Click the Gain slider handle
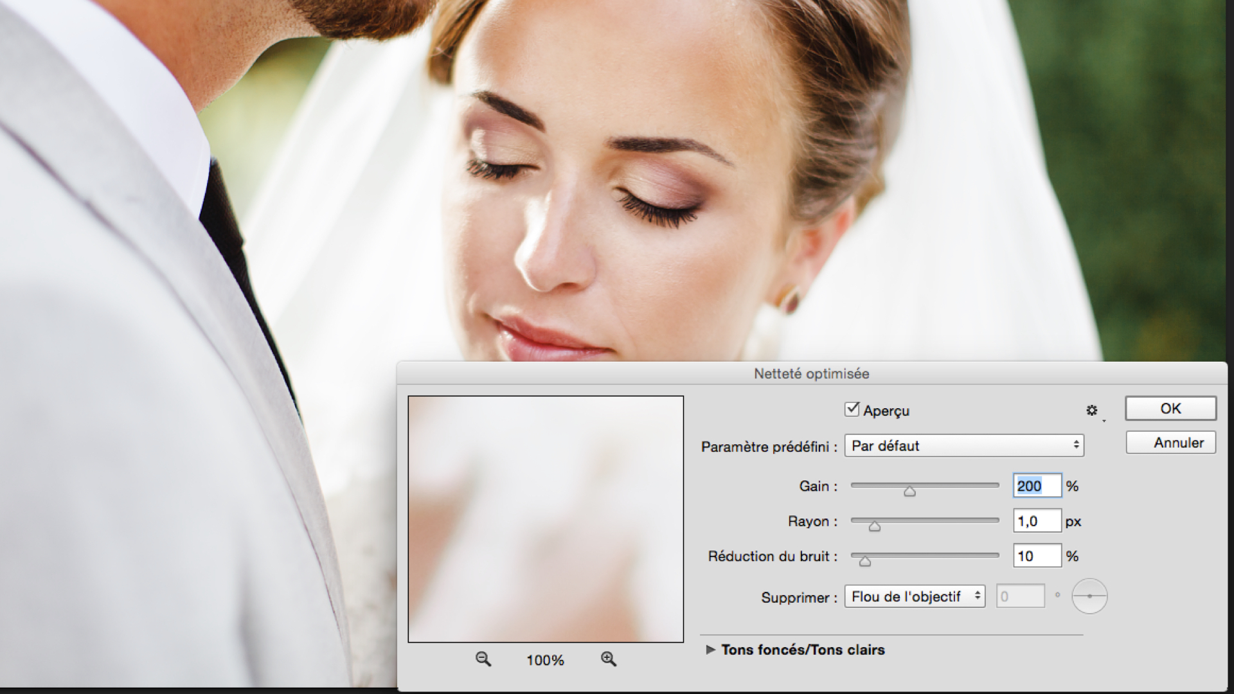This screenshot has height=694, width=1234. click(909, 492)
